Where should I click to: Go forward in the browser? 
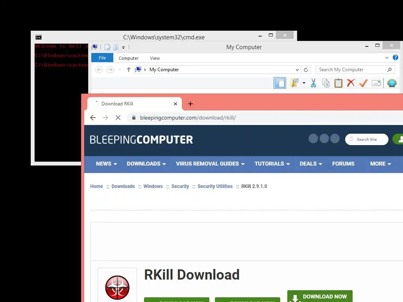click(105, 118)
